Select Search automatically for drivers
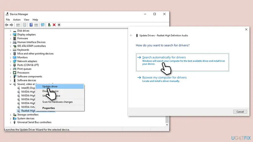 pyautogui.click(x=182, y=62)
